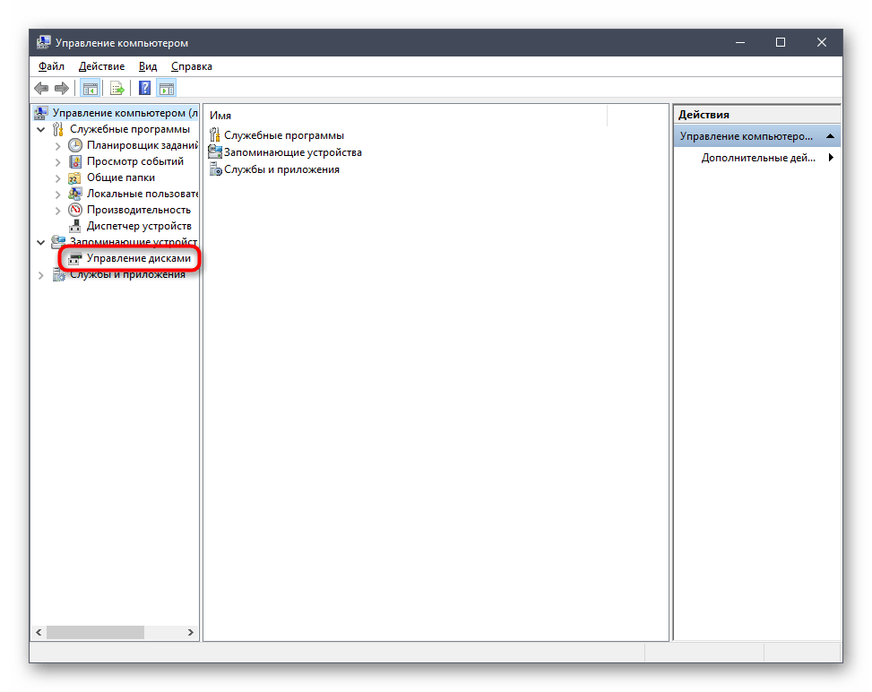The width and height of the screenshot is (872, 692).
Task: Open the Файл menu
Action: pyautogui.click(x=51, y=66)
